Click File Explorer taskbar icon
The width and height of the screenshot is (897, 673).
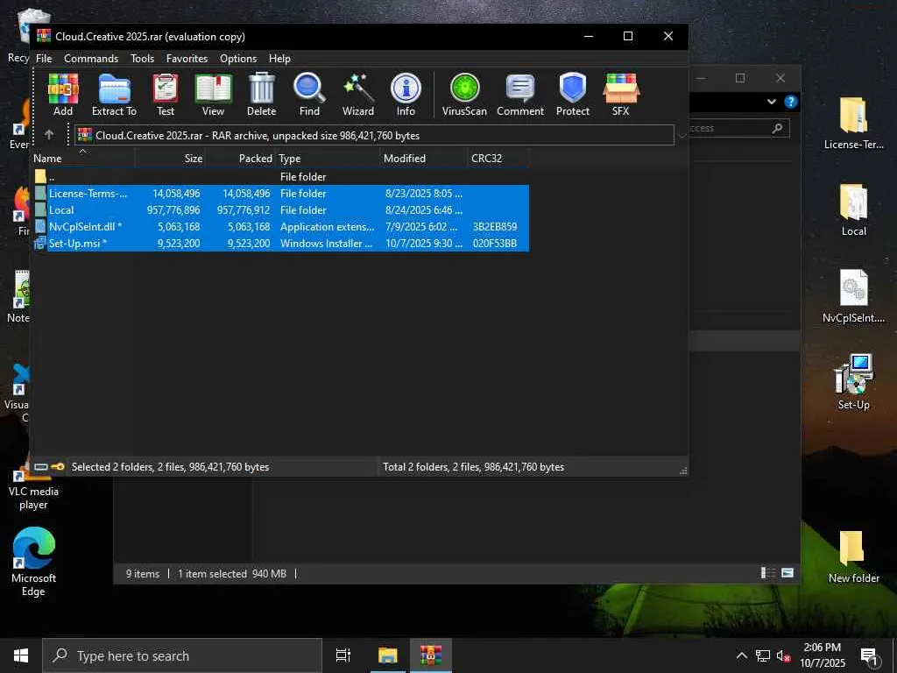coord(387,655)
